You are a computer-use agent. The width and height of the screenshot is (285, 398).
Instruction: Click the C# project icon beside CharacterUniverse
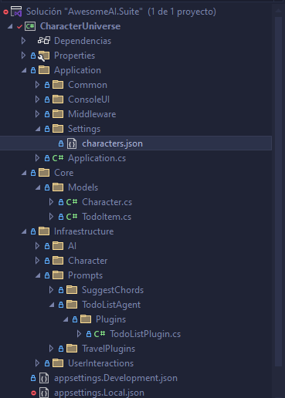click(30, 26)
